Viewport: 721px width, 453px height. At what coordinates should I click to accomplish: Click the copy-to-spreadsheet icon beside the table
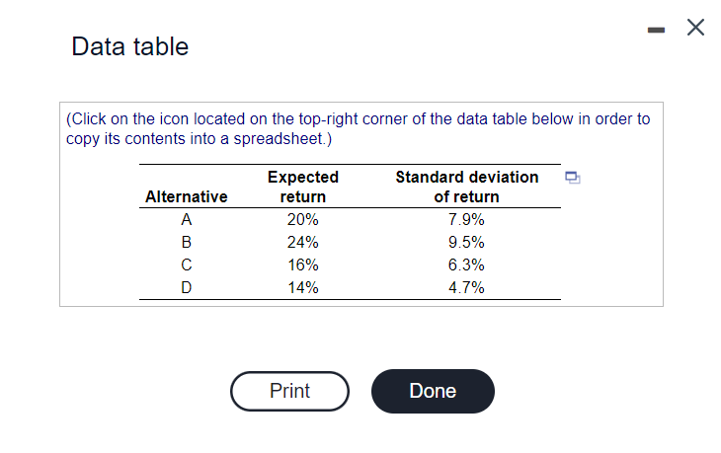573,178
